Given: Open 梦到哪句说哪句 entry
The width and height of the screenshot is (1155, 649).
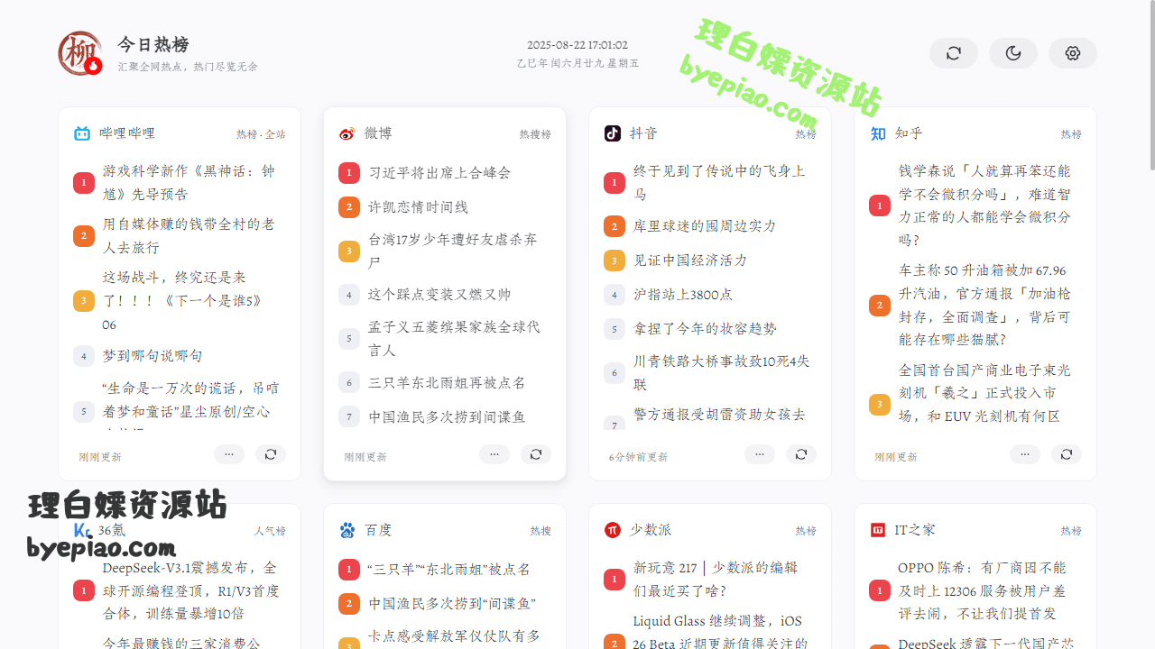Looking at the screenshot, I should (x=152, y=355).
